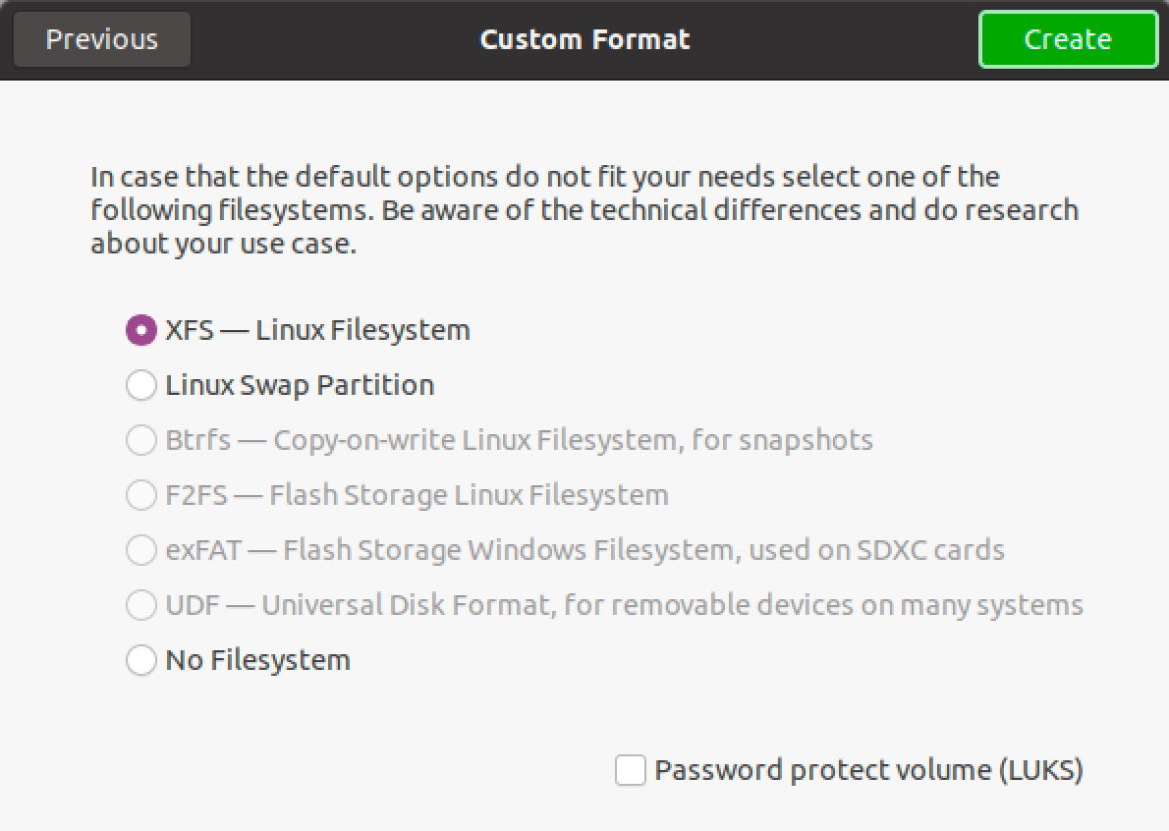1169x831 pixels.
Task: Click the disabled F2FS radio button
Action: click(141, 495)
